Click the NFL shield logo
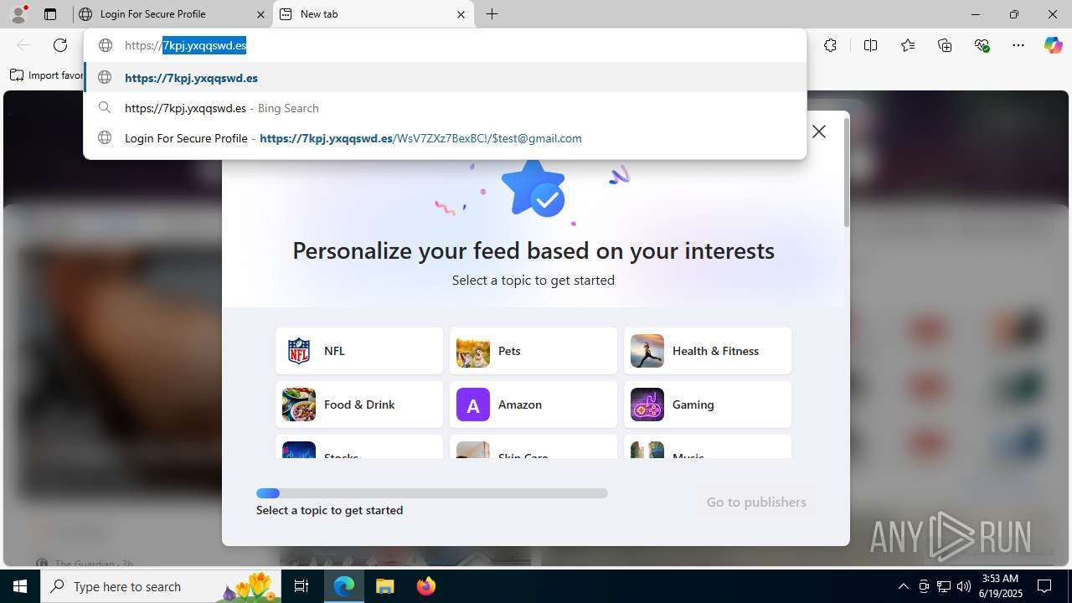 tap(299, 351)
